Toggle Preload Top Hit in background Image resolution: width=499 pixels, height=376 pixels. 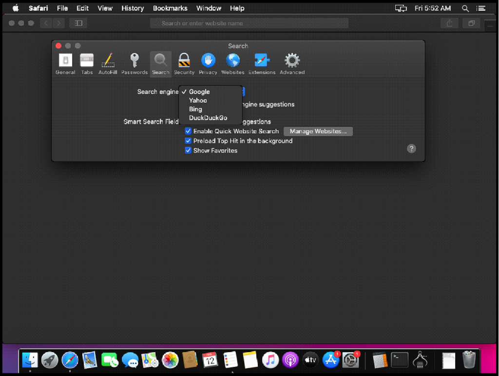click(x=188, y=141)
